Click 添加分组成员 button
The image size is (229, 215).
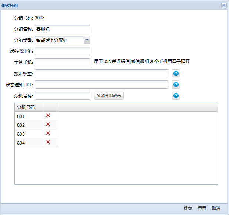point(109,96)
